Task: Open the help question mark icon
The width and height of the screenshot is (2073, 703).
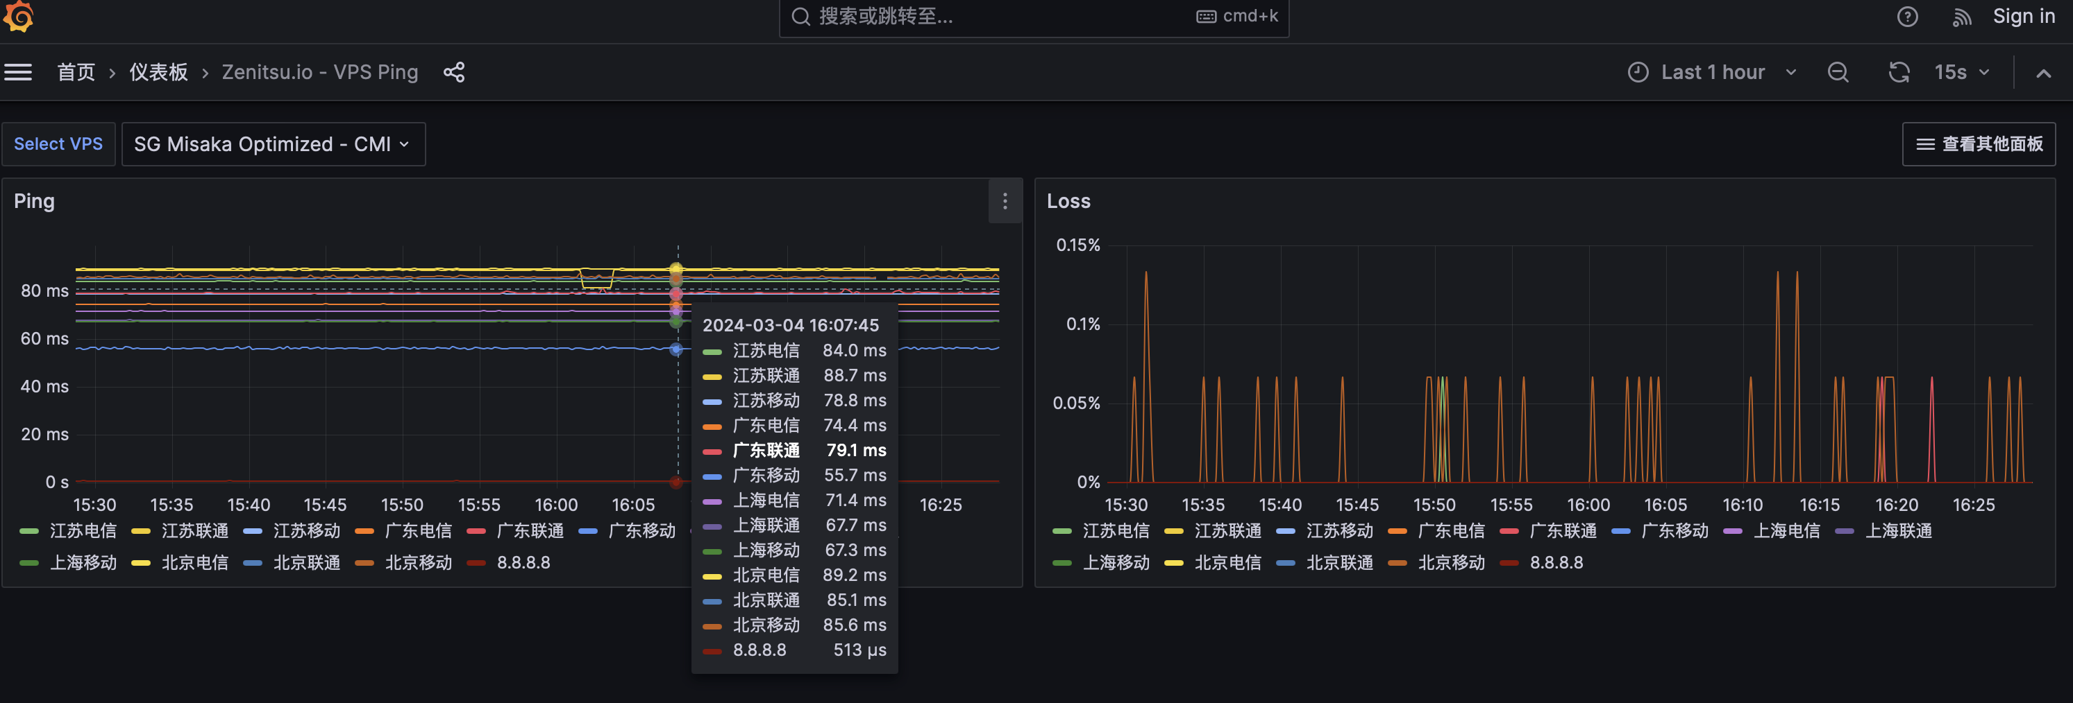Action: [1907, 17]
